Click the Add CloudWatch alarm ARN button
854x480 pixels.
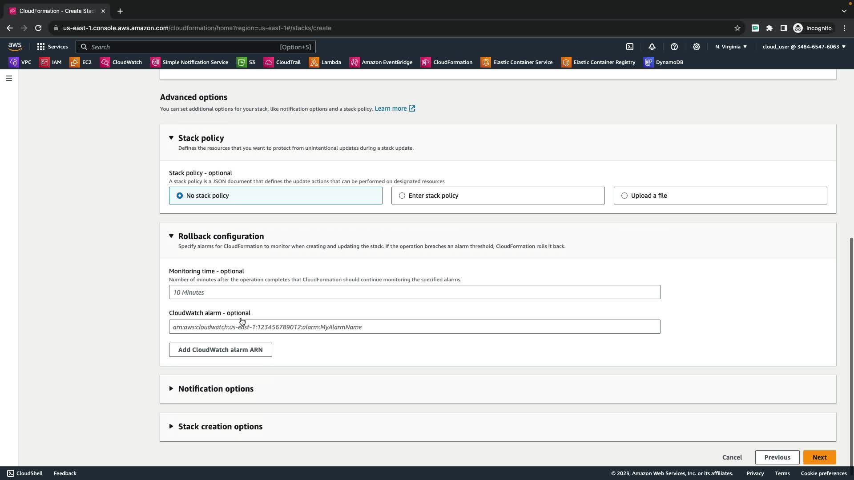click(x=220, y=350)
